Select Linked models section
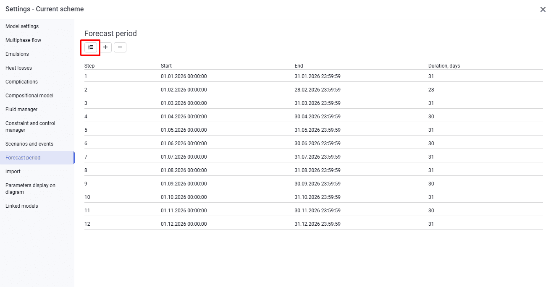The image size is (551, 287). click(22, 206)
